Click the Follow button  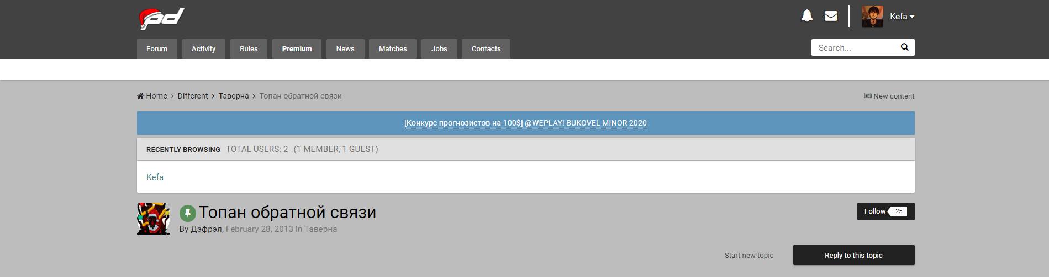(x=875, y=211)
